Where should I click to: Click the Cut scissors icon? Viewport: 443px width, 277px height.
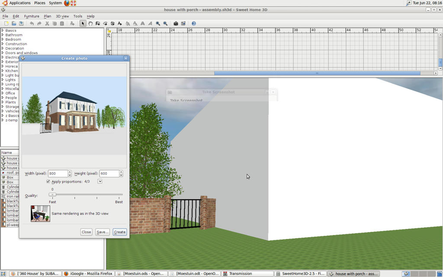pos(47,23)
